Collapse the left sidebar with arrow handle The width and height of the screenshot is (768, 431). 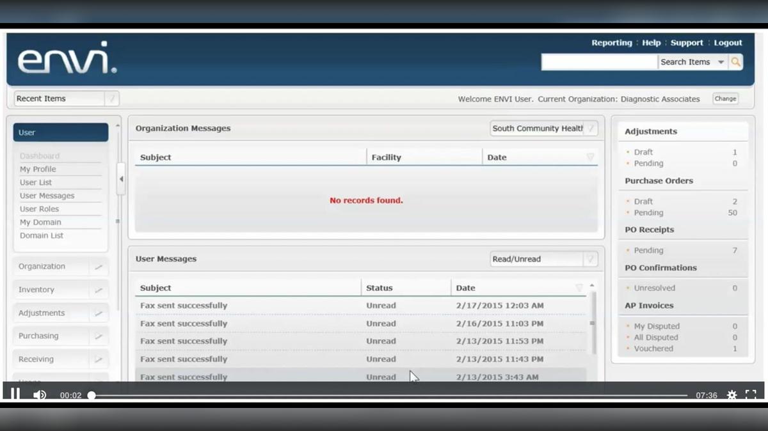point(121,179)
